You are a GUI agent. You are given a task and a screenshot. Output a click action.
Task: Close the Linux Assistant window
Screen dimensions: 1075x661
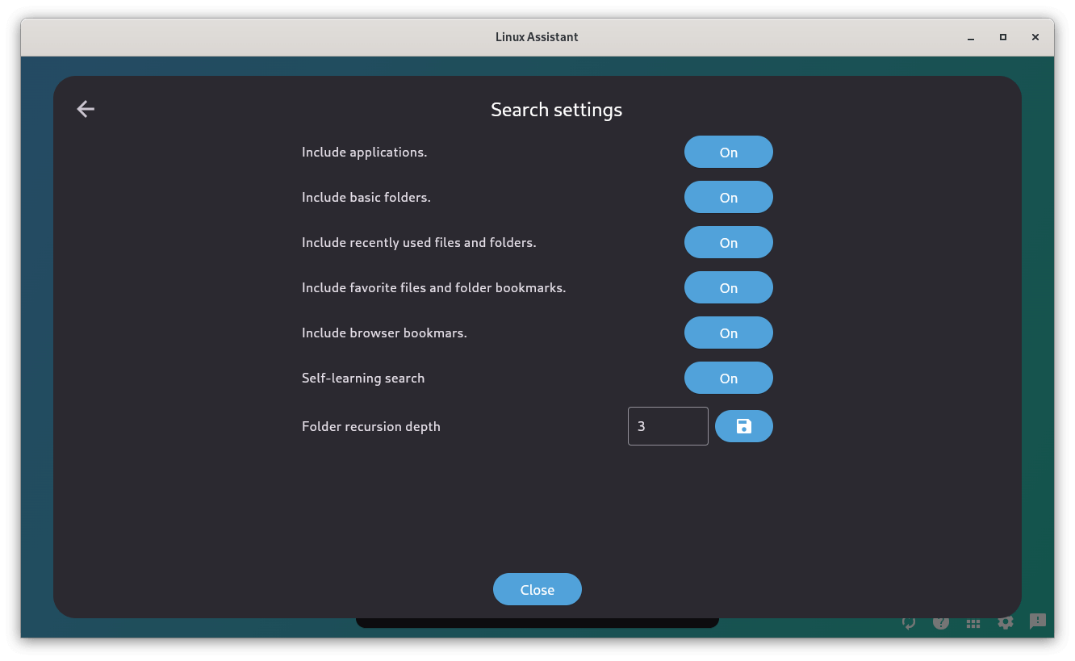tap(1035, 37)
